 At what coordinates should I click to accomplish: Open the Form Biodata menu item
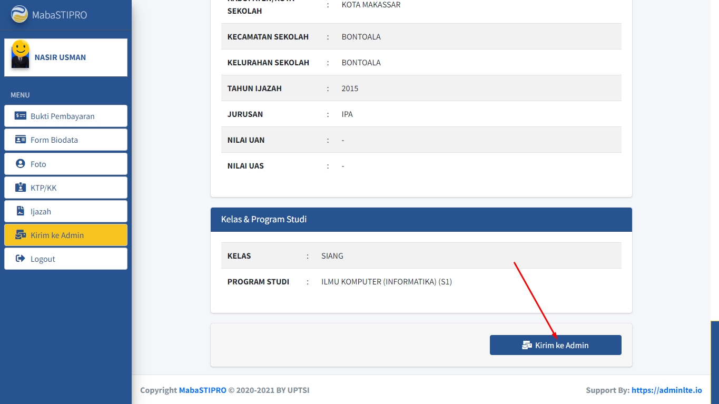pyautogui.click(x=54, y=140)
